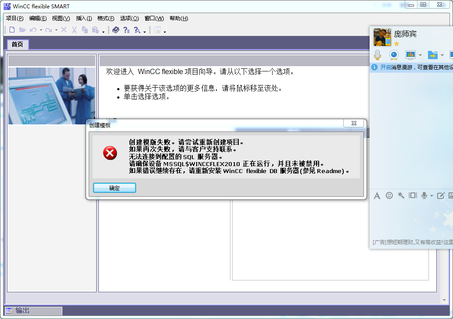This screenshot has width=453, height=319.
Task: Click the contact name 庞师宾
Action: click(405, 34)
